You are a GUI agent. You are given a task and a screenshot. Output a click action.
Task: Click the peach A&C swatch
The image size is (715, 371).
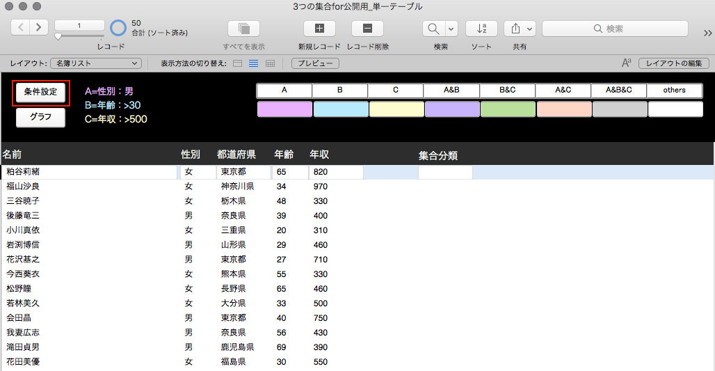click(564, 109)
